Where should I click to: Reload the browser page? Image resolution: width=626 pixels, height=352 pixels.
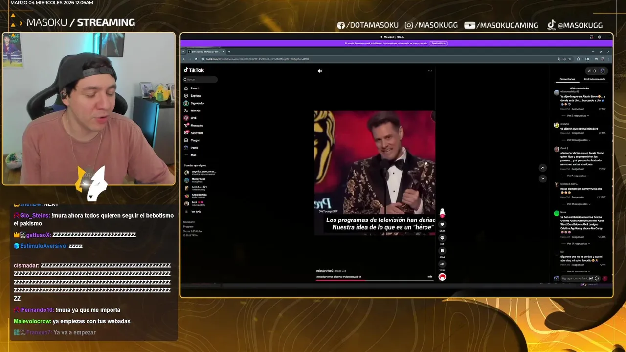tap(196, 59)
